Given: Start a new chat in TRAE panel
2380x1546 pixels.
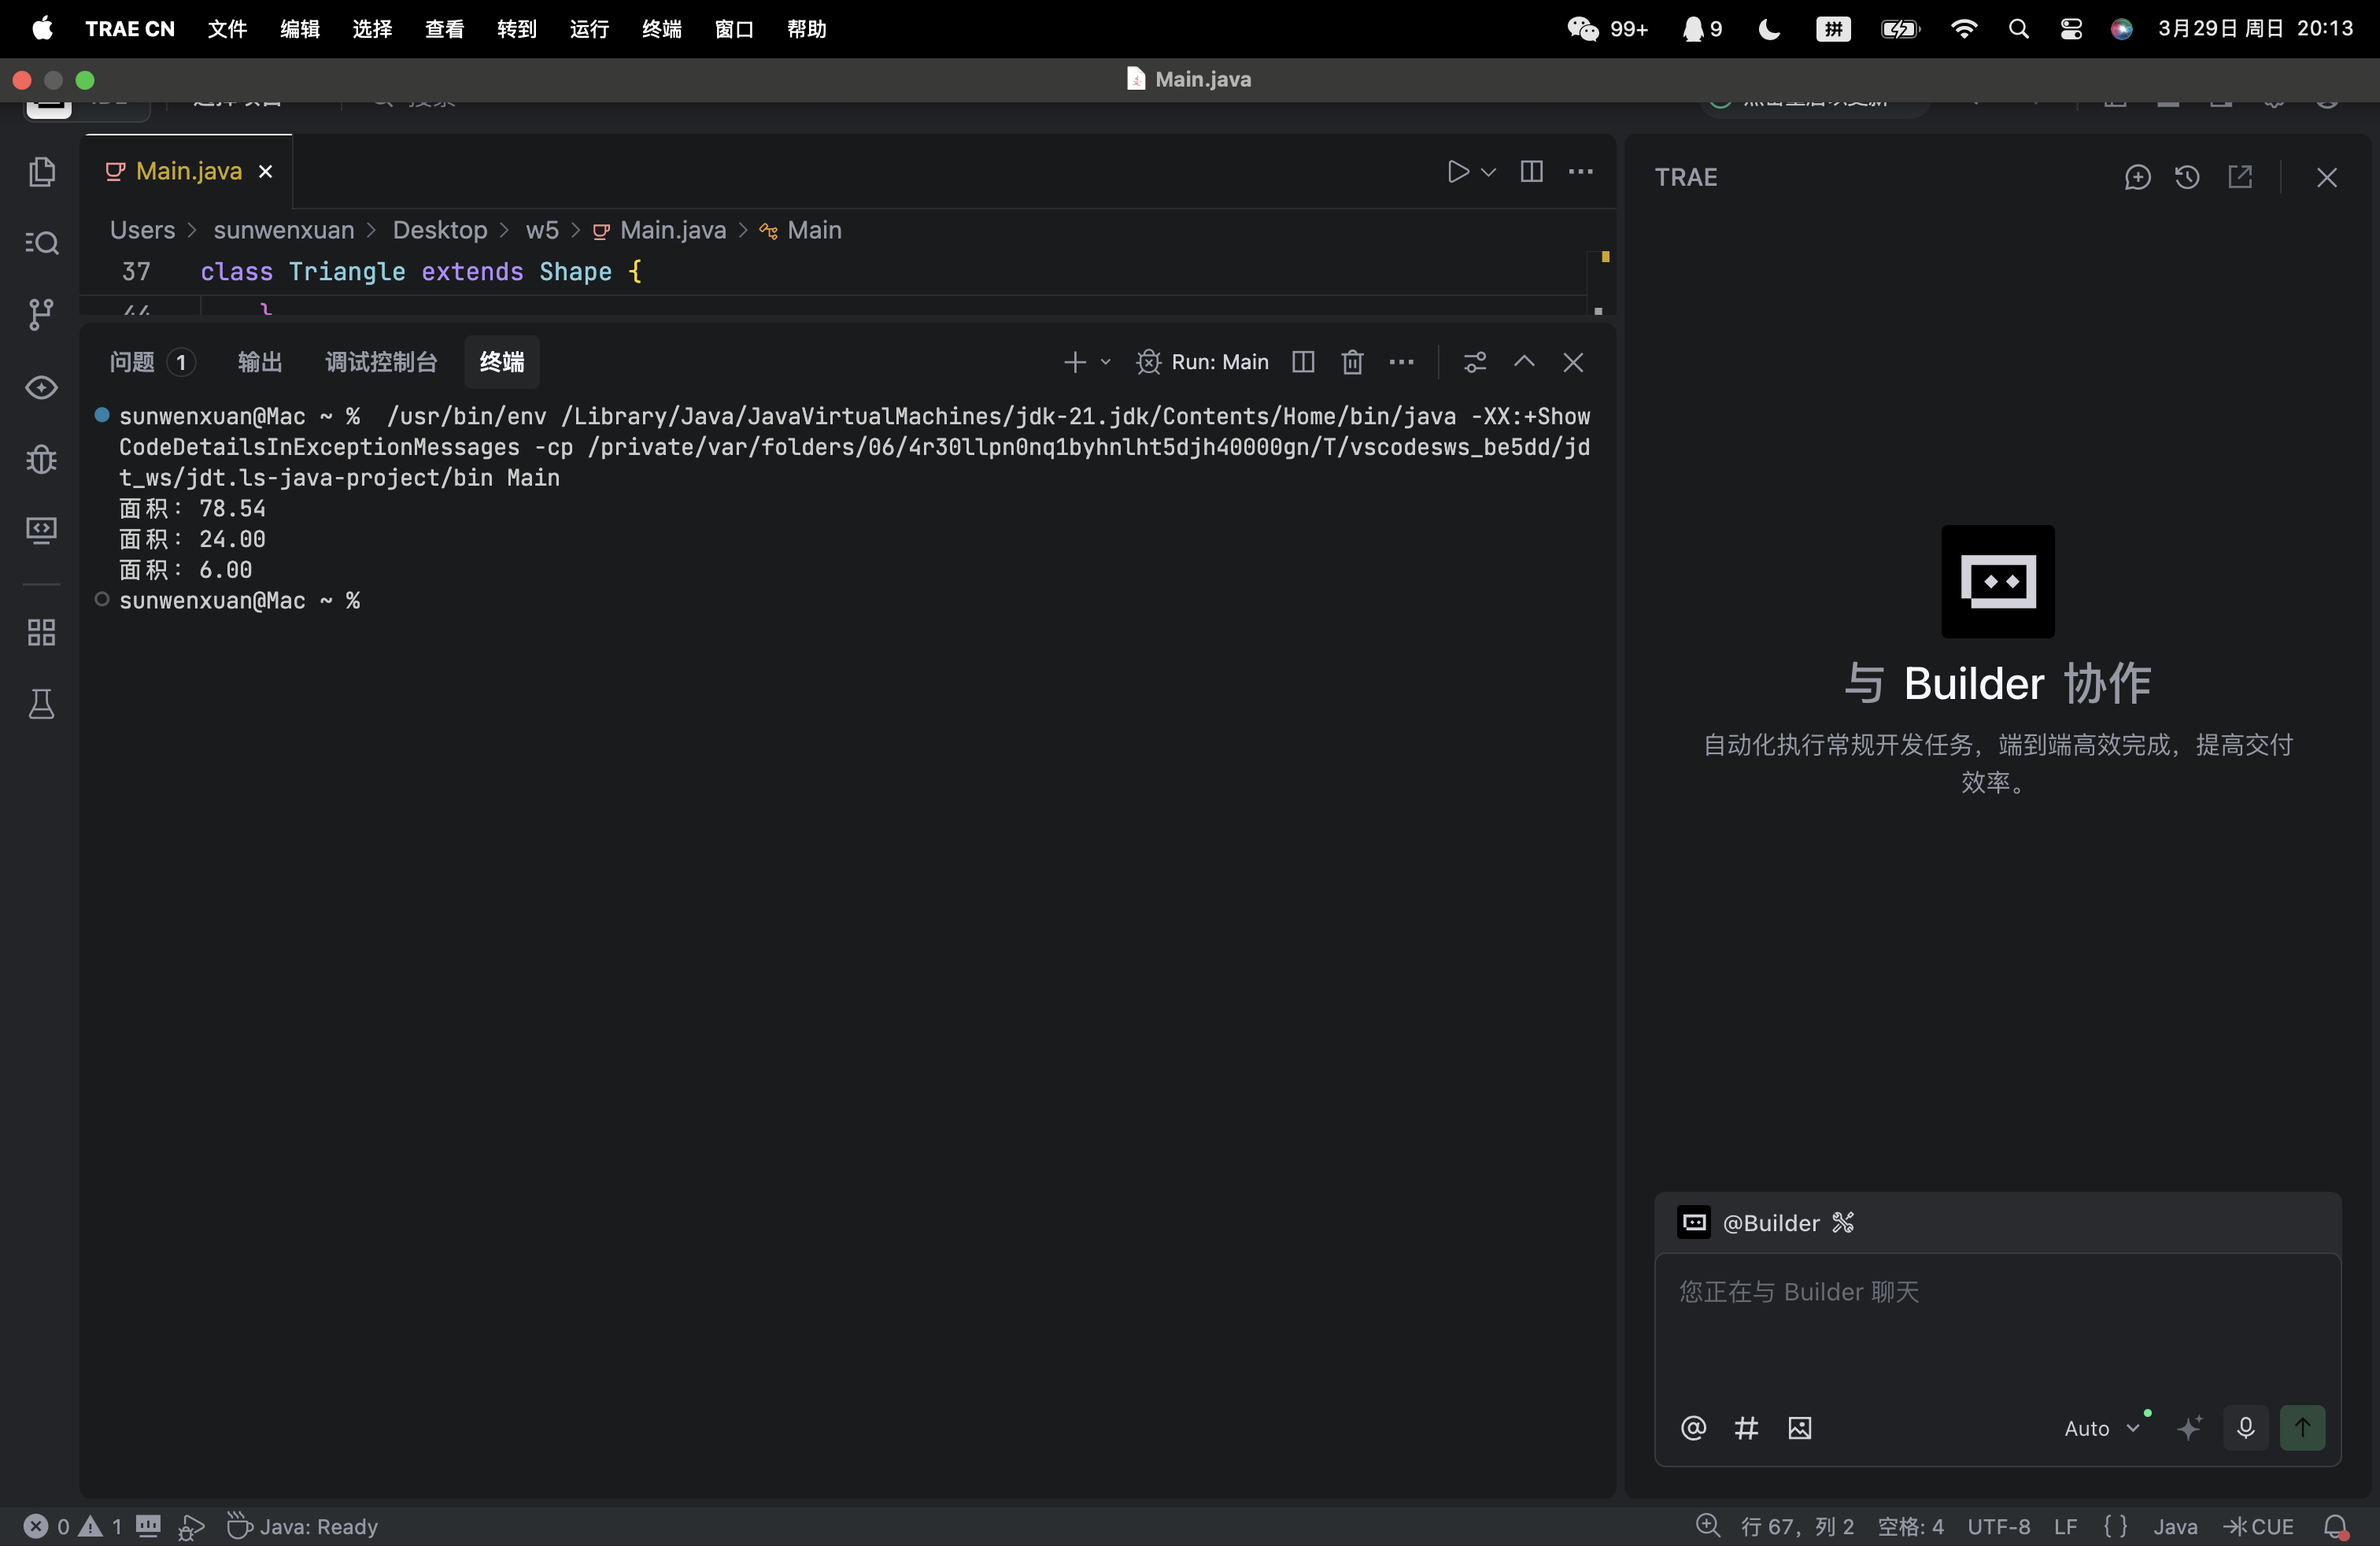Looking at the screenshot, I should tap(2137, 177).
